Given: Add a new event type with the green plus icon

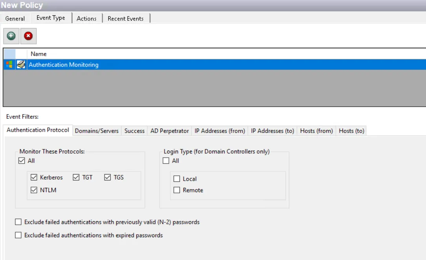Looking at the screenshot, I should point(11,36).
